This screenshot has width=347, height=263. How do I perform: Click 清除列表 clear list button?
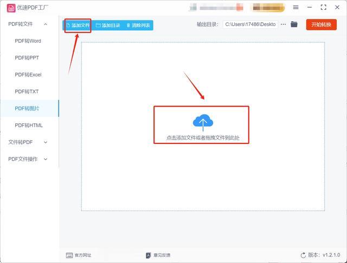[138, 25]
